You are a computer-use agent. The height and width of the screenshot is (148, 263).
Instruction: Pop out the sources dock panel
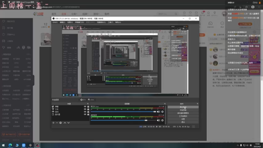pos(88,104)
